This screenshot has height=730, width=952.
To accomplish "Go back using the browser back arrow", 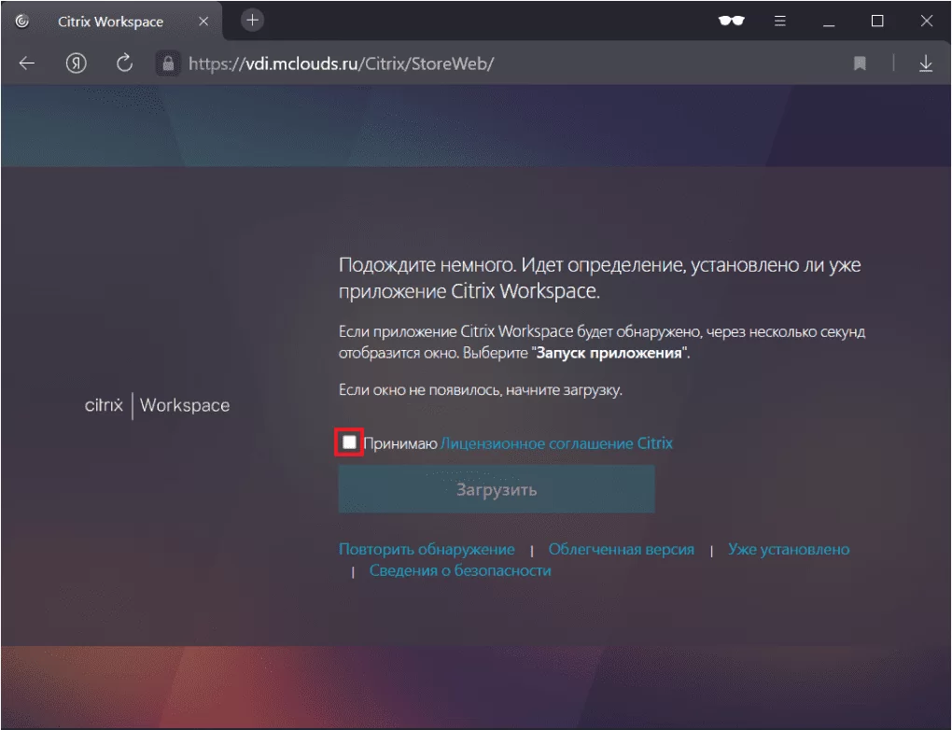I will [x=27, y=63].
